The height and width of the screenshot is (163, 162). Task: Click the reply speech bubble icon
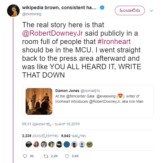coord(25,156)
